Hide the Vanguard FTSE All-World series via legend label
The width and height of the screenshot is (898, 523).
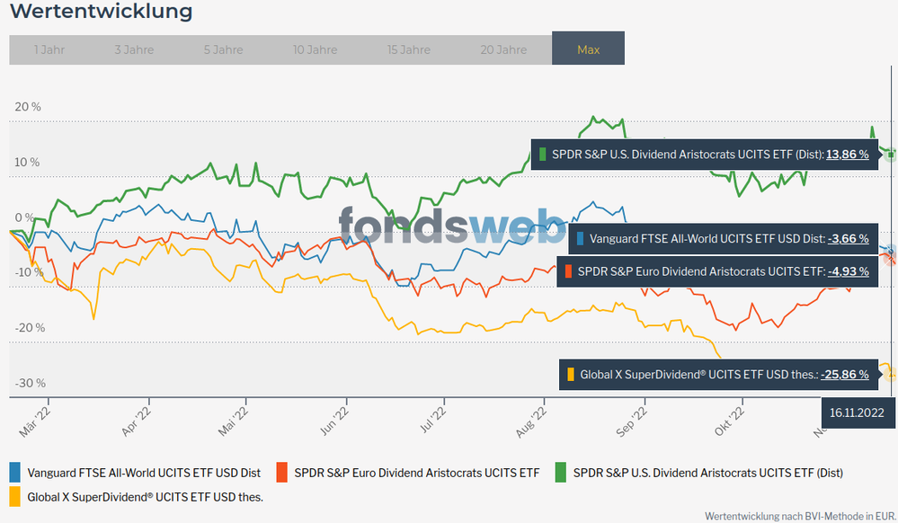[x=144, y=472]
